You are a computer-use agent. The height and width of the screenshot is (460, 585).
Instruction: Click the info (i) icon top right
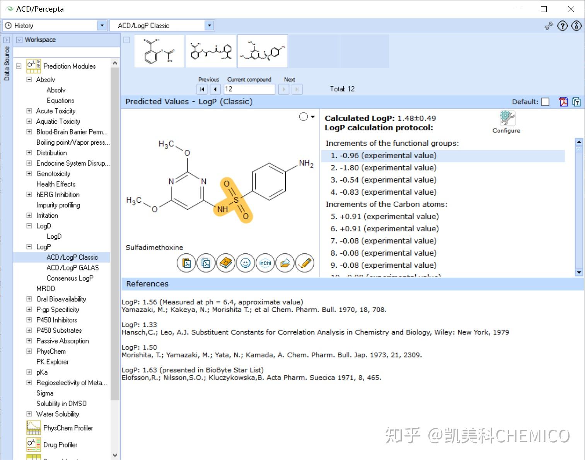pyautogui.click(x=576, y=26)
